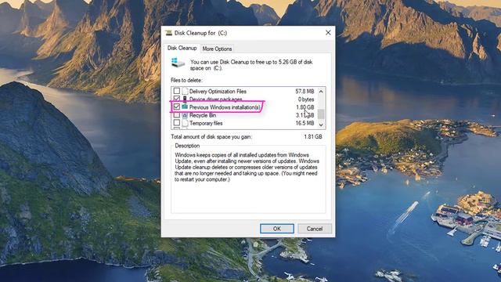The height and width of the screenshot is (282, 501).
Task: Click the file list scroll down arrow
Action: (321, 125)
